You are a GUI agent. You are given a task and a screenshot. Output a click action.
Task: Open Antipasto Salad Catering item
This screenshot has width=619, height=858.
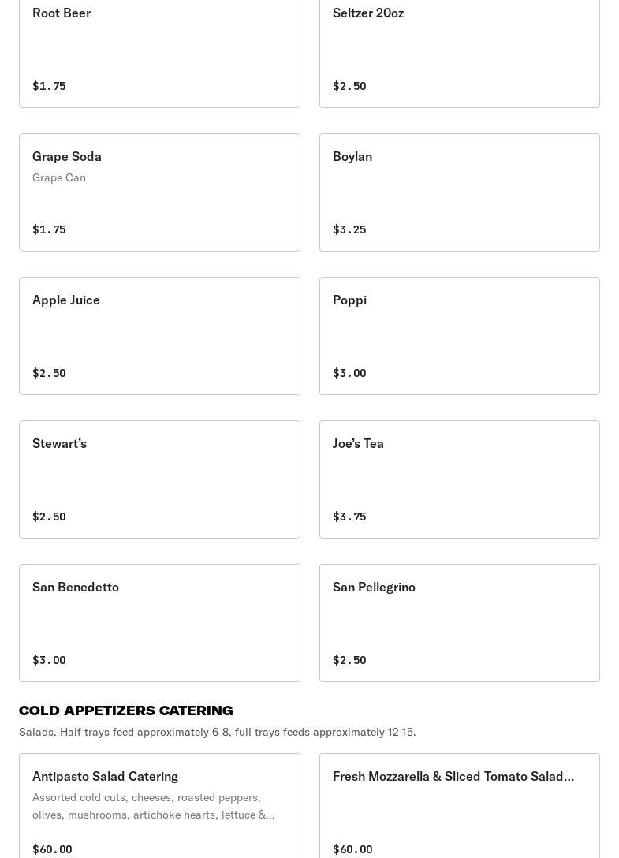(159, 804)
